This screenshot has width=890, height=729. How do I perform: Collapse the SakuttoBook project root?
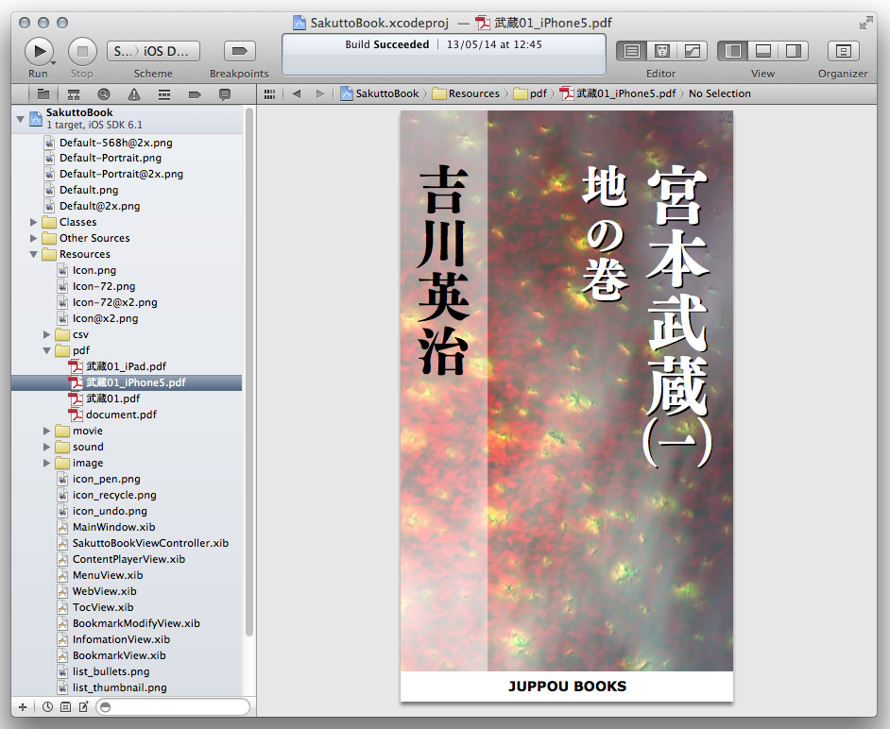tap(21, 119)
